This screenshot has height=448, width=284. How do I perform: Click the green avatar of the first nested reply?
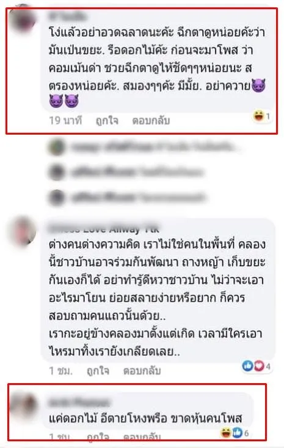57,147
